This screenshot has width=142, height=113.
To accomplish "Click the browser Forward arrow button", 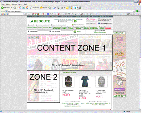I will 15,8.
